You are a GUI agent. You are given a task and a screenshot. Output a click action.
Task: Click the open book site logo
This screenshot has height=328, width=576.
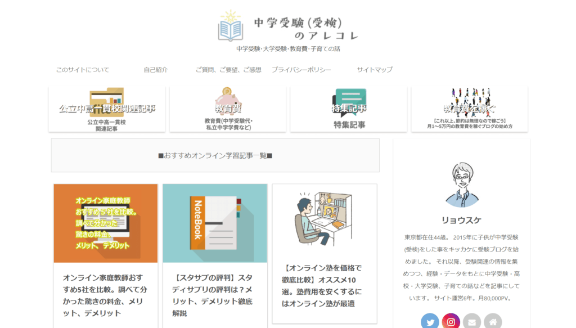[230, 25]
